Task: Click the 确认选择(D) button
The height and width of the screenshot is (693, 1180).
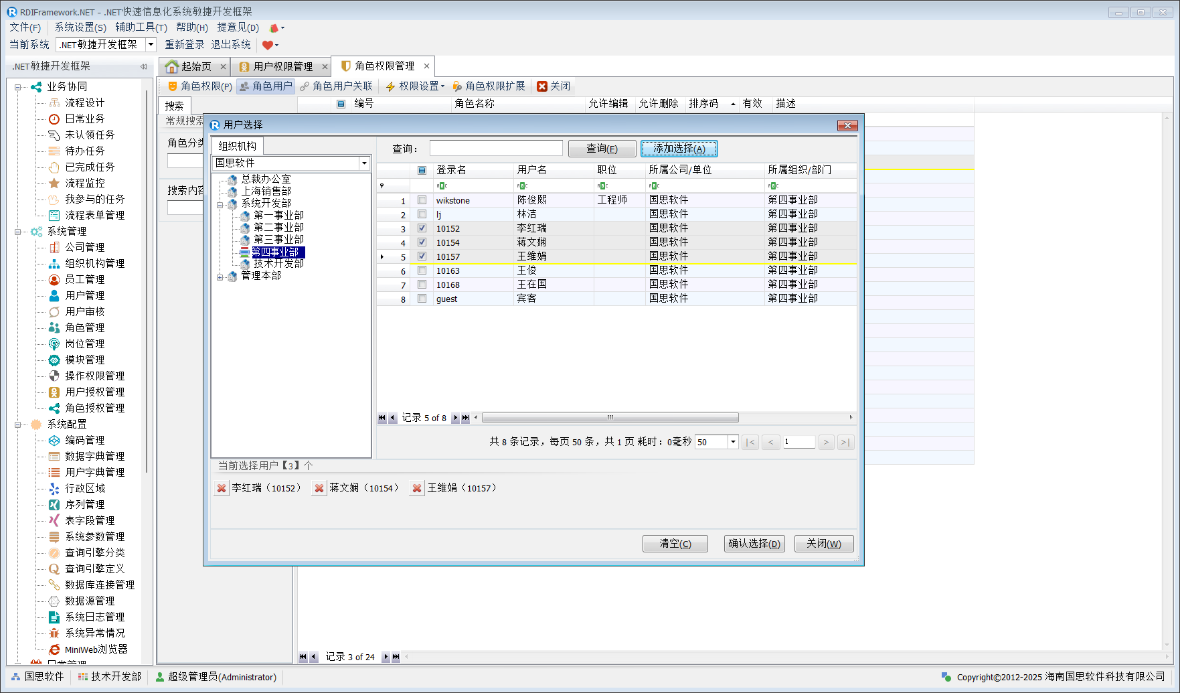Action: (x=754, y=544)
